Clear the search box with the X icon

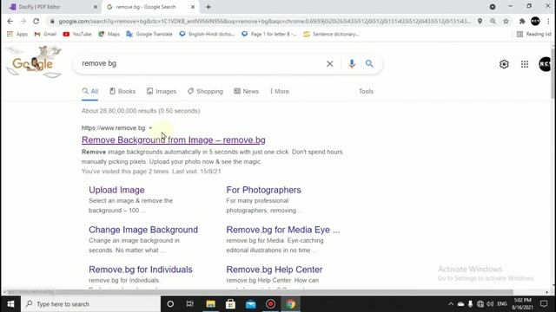pos(330,63)
